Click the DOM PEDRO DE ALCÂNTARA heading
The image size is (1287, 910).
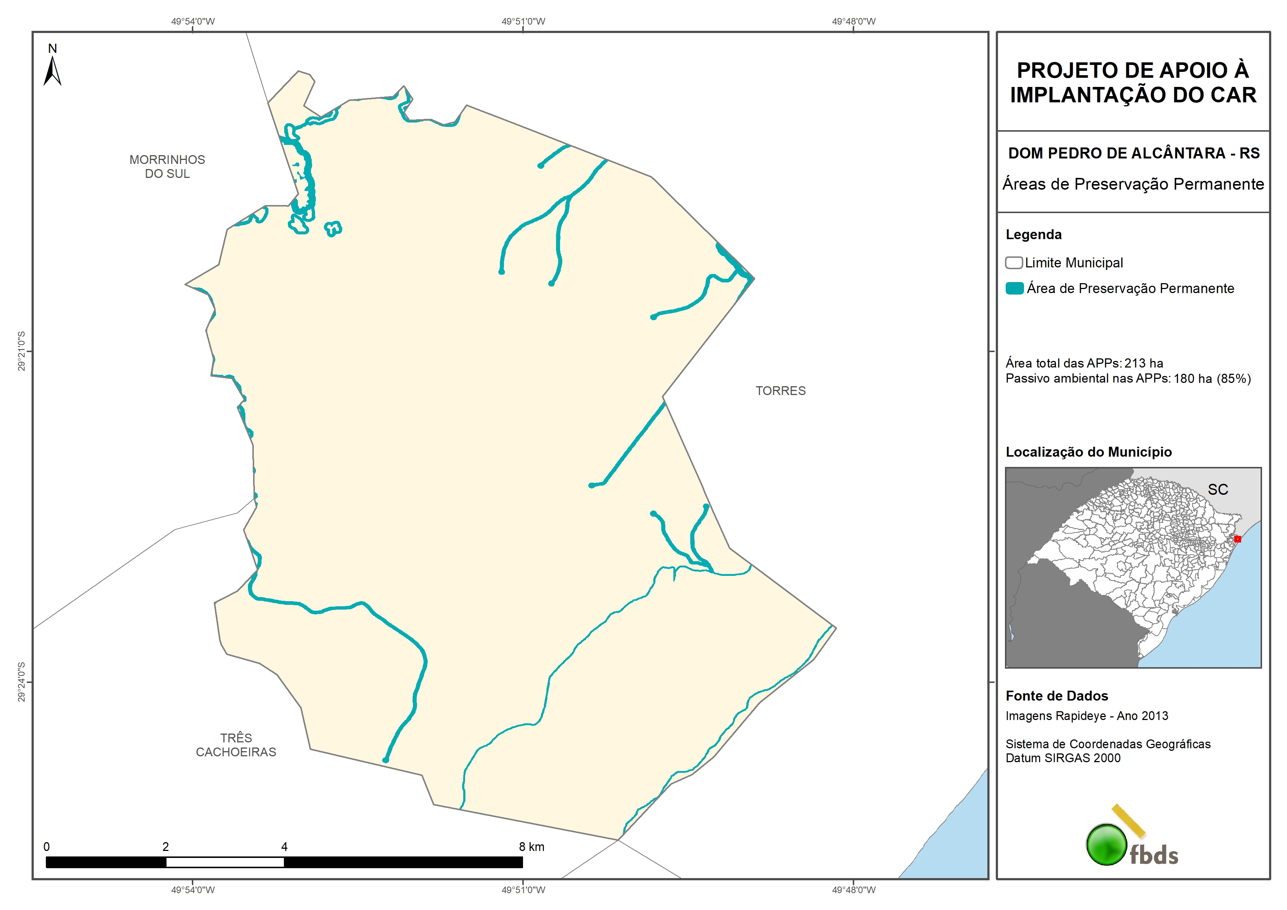coord(1133,153)
